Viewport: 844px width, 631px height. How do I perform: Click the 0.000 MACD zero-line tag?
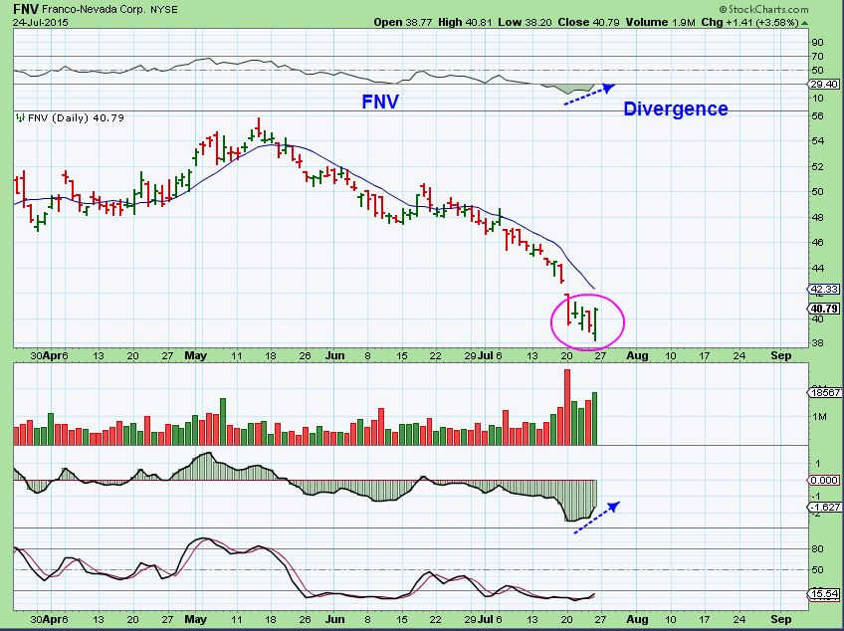tap(824, 480)
